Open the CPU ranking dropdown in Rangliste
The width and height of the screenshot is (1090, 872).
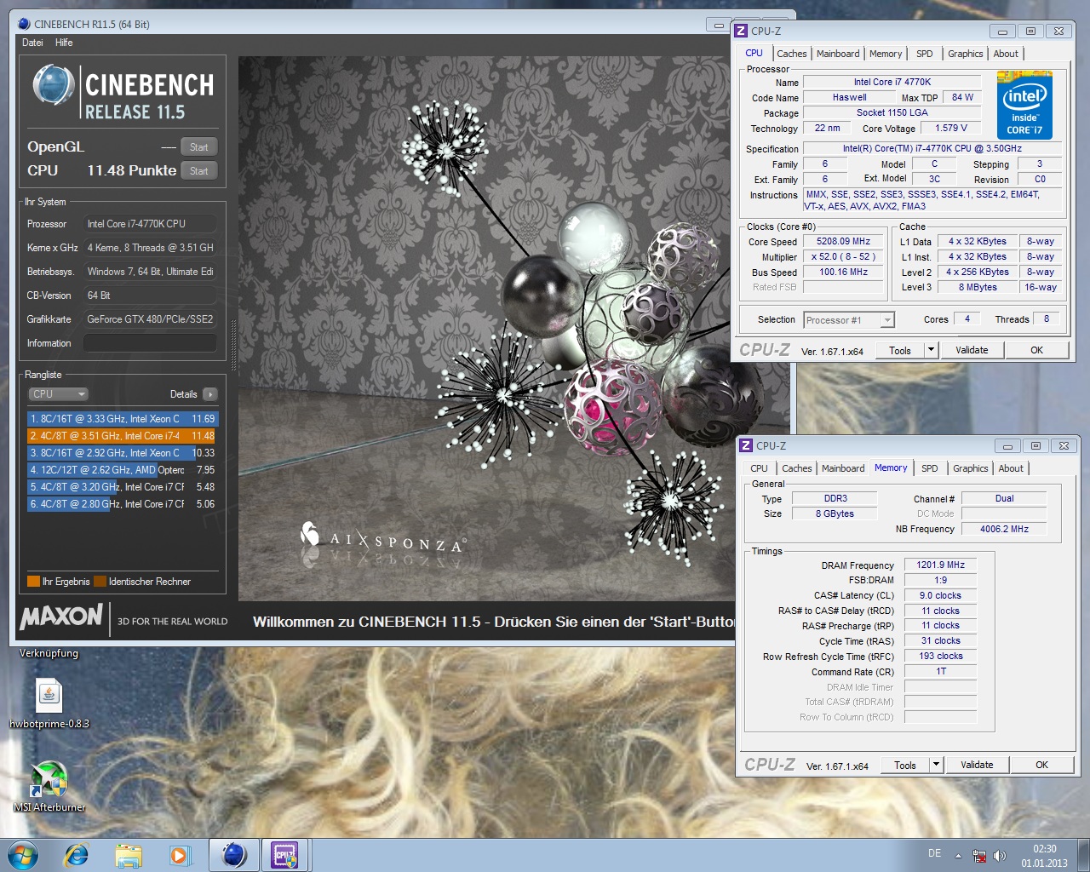point(58,394)
